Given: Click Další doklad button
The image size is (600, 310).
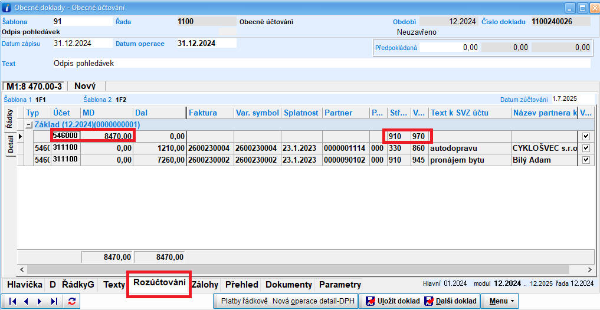Looking at the screenshot, I should (450, 301).
